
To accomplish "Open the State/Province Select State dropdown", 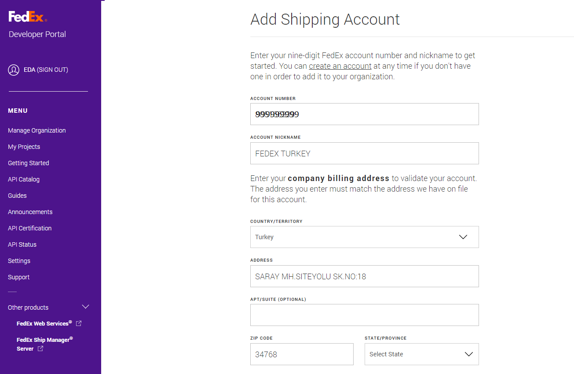I will pyautogui.click(x=421, y=354).
